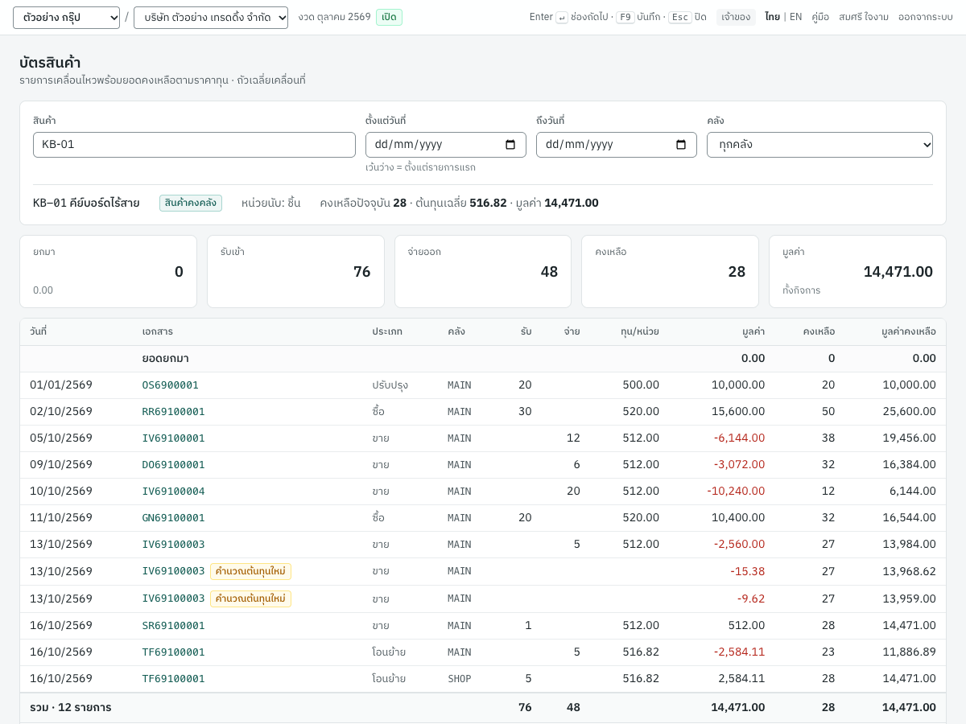Click the เจ้าของ role badge
The width and height of the screenshot is (966, 724).
736,17
